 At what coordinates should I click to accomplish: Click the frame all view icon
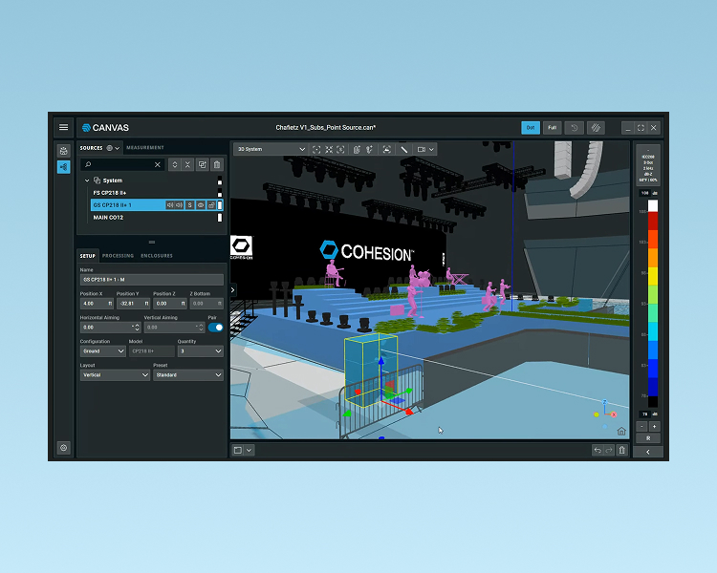click(x=316, y=149)
